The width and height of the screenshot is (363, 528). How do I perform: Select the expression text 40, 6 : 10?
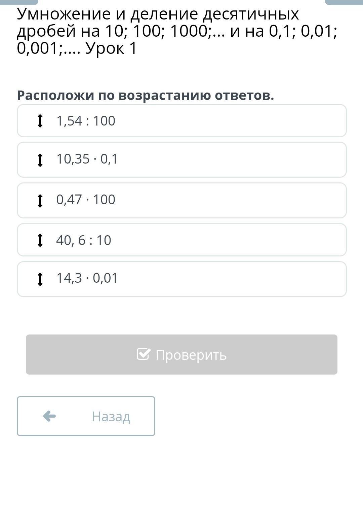[84, 240]
